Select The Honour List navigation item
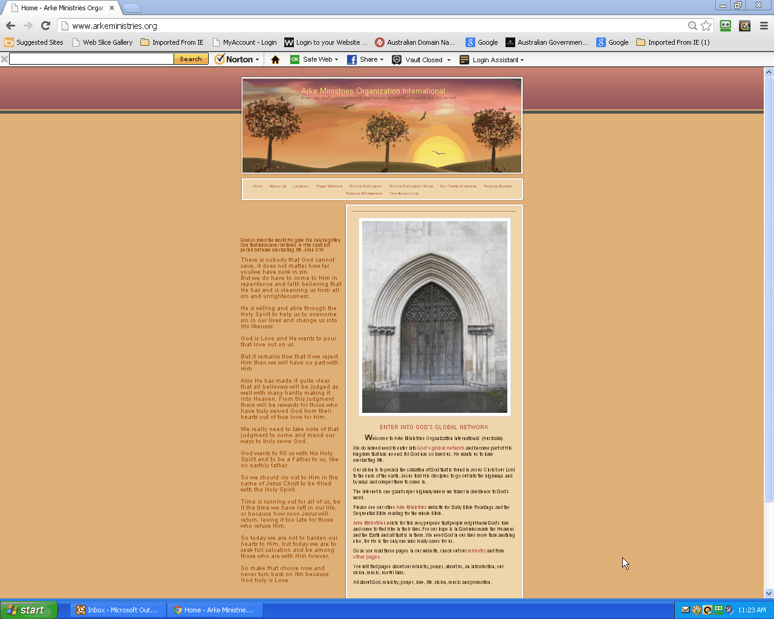 tap(404, 193)
